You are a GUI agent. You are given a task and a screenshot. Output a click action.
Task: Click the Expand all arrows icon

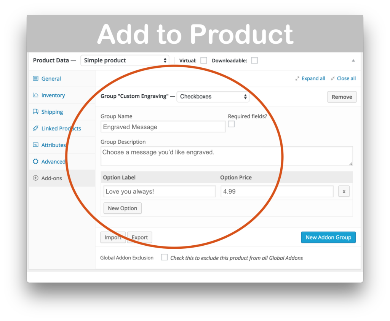point(298,78)
